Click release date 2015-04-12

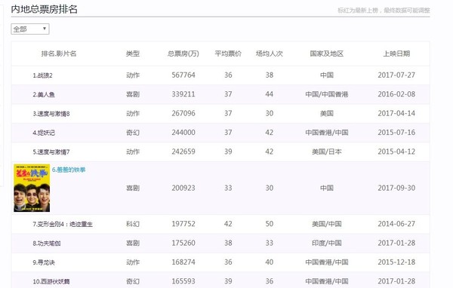(396, 152)
